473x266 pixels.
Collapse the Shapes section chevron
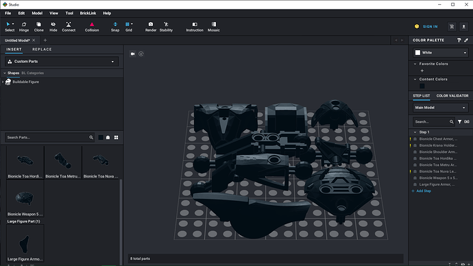[x=5, y=73]
